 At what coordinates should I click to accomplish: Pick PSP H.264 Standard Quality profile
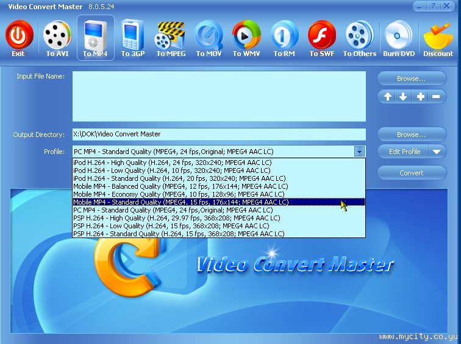click(219, 234)
